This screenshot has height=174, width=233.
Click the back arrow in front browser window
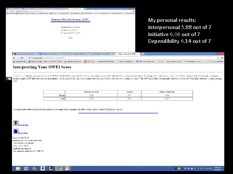point(14,58)
